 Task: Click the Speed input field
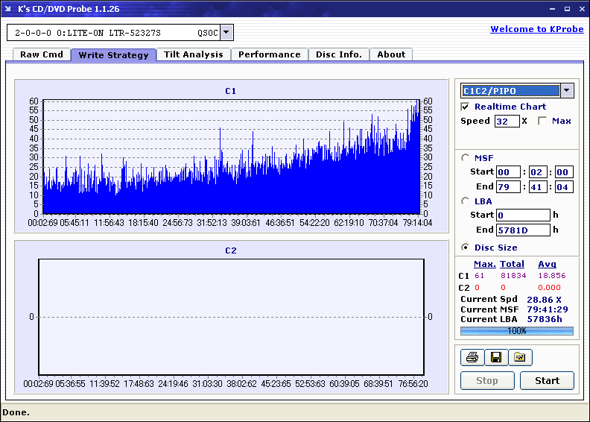pyautogui.click(x=507, y=121)
